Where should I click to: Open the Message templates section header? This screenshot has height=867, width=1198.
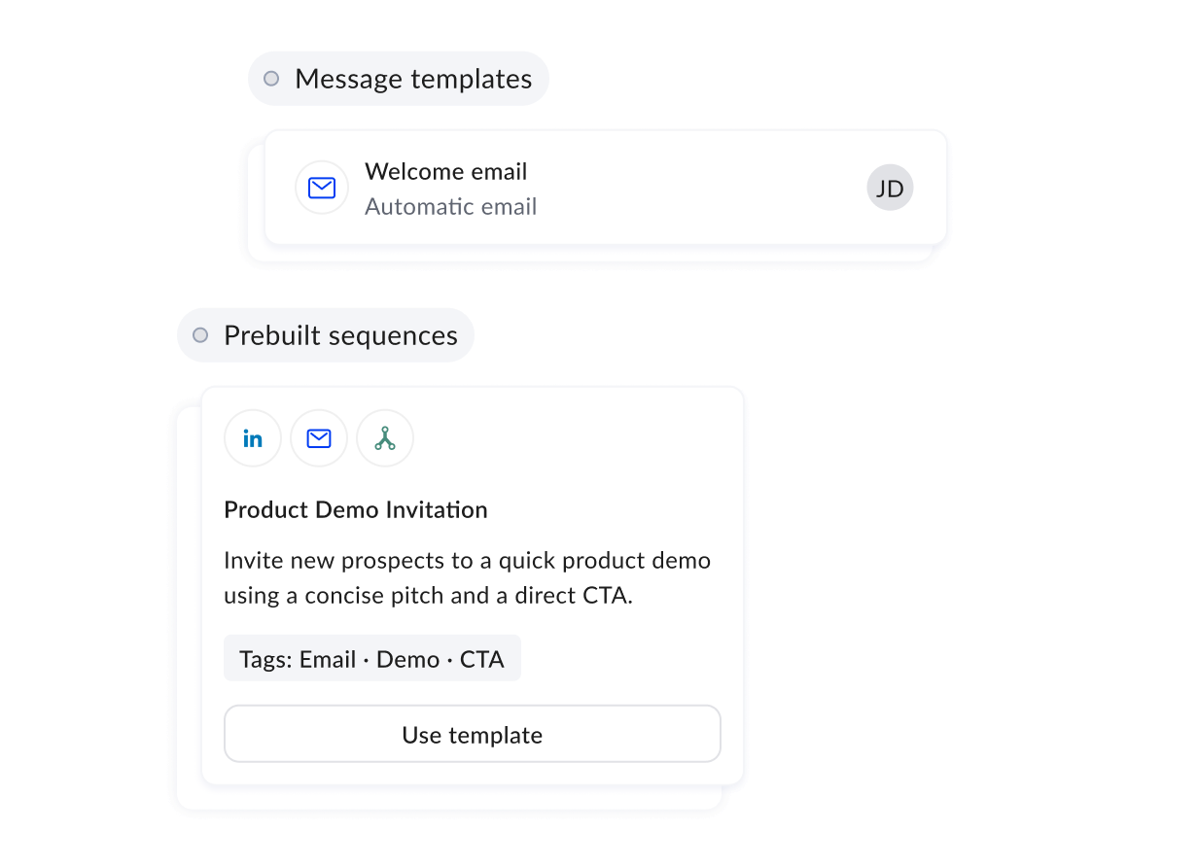click(398, 79)
